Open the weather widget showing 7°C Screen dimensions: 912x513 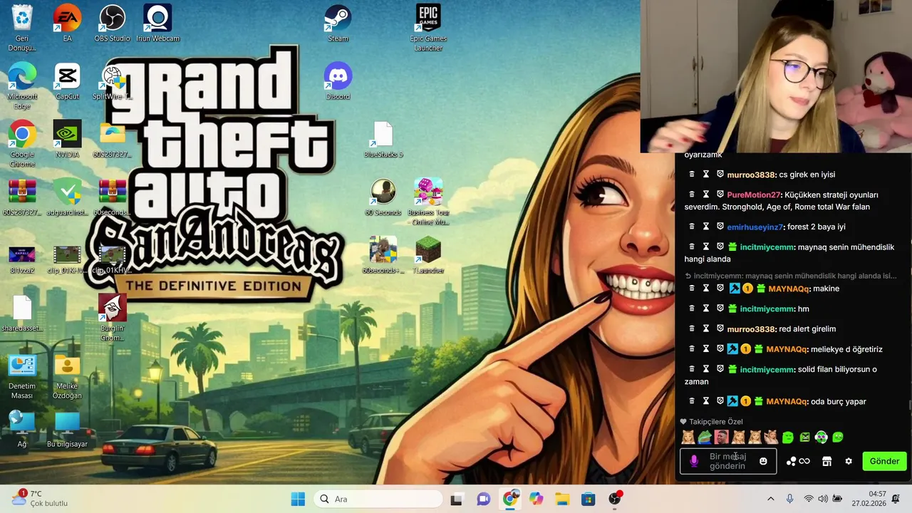pyautogui.click(x=39, y=498)
